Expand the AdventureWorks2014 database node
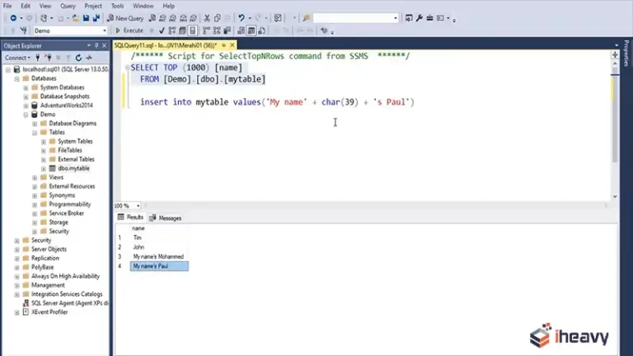The width and height of the screenshot is (633, 356). pos(26,105)
